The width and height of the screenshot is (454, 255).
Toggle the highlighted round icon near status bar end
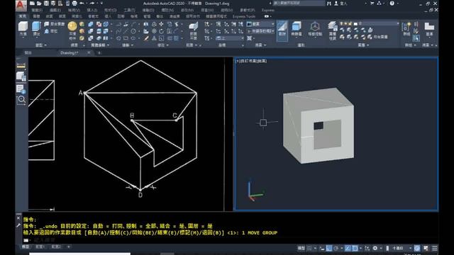point(417,248)
